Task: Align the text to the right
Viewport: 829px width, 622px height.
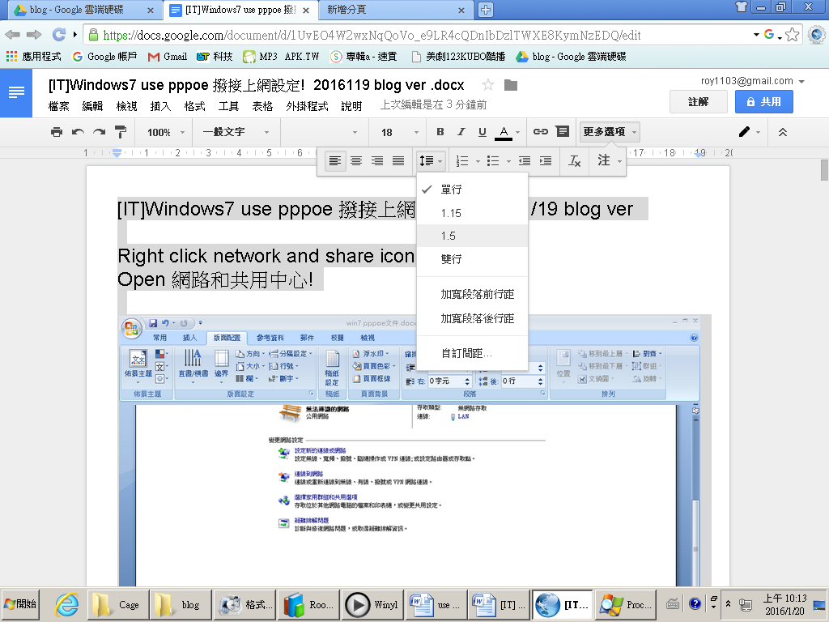Action: (377, 161)
